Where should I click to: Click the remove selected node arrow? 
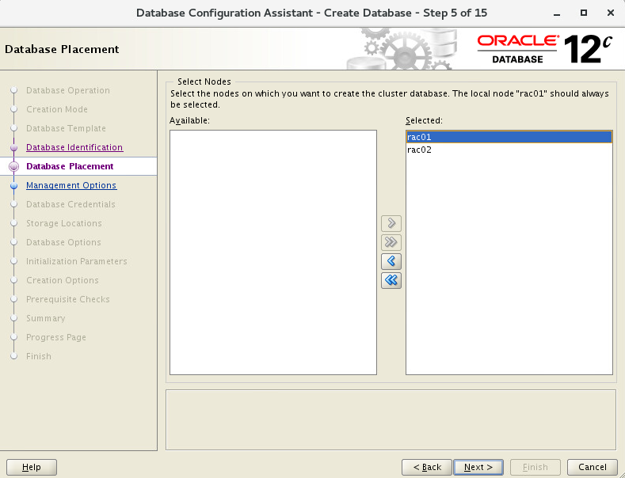[x=391, y=261]
